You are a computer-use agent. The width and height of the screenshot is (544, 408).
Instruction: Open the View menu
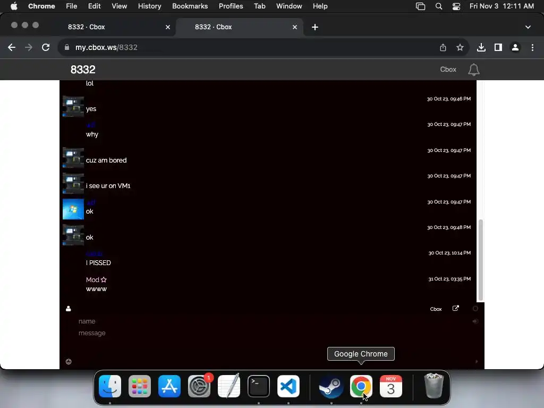(x=119, y=6)
